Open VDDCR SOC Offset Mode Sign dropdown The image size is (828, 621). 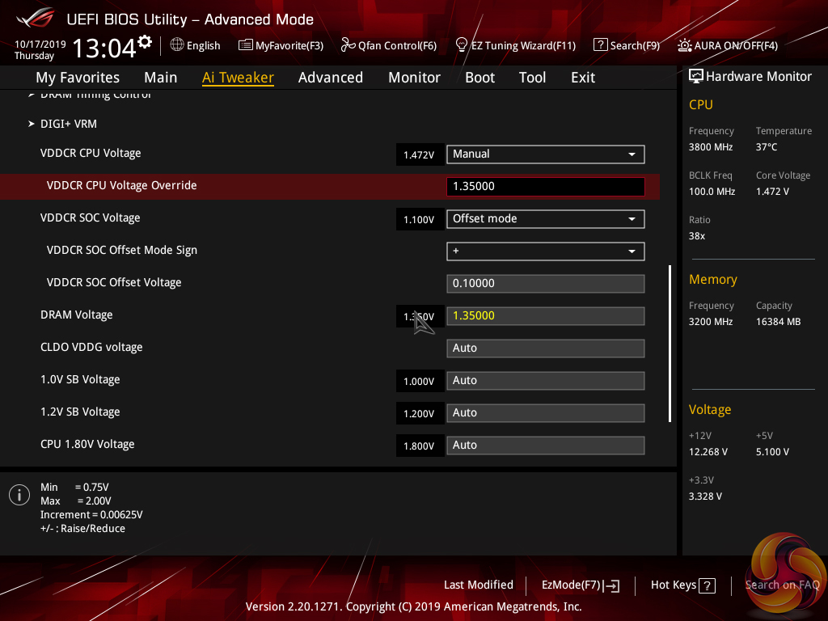click(545, 251)
